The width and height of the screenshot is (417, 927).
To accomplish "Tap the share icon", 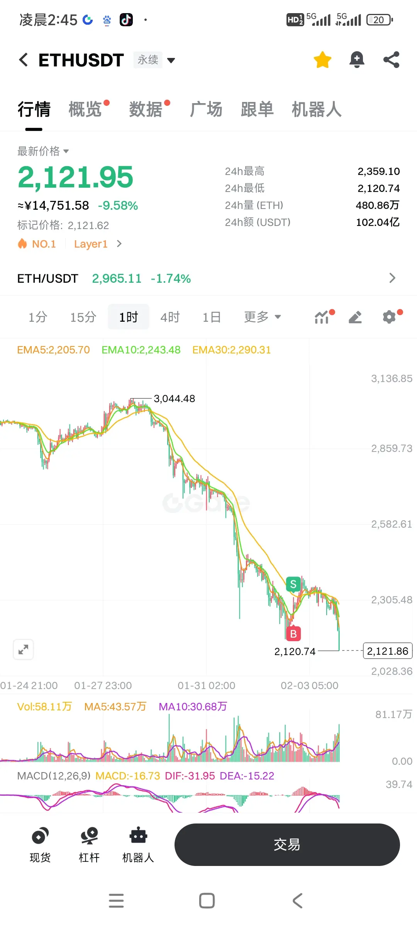I will coord(391,60).
